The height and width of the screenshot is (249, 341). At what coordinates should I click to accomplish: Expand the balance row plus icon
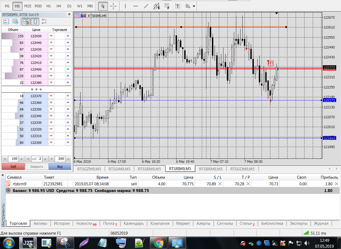8,190
